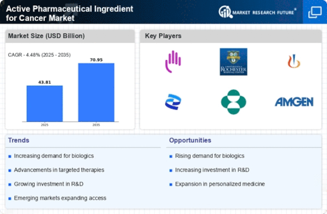Click 'Advancements in targeted therapies' bullet

(59, 170)
